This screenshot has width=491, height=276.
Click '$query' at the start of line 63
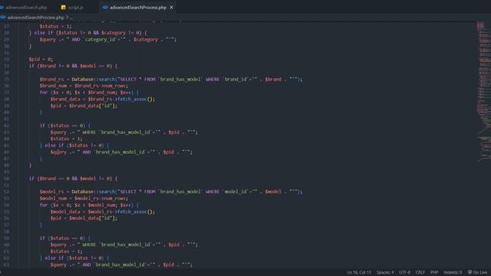point(58,264)
